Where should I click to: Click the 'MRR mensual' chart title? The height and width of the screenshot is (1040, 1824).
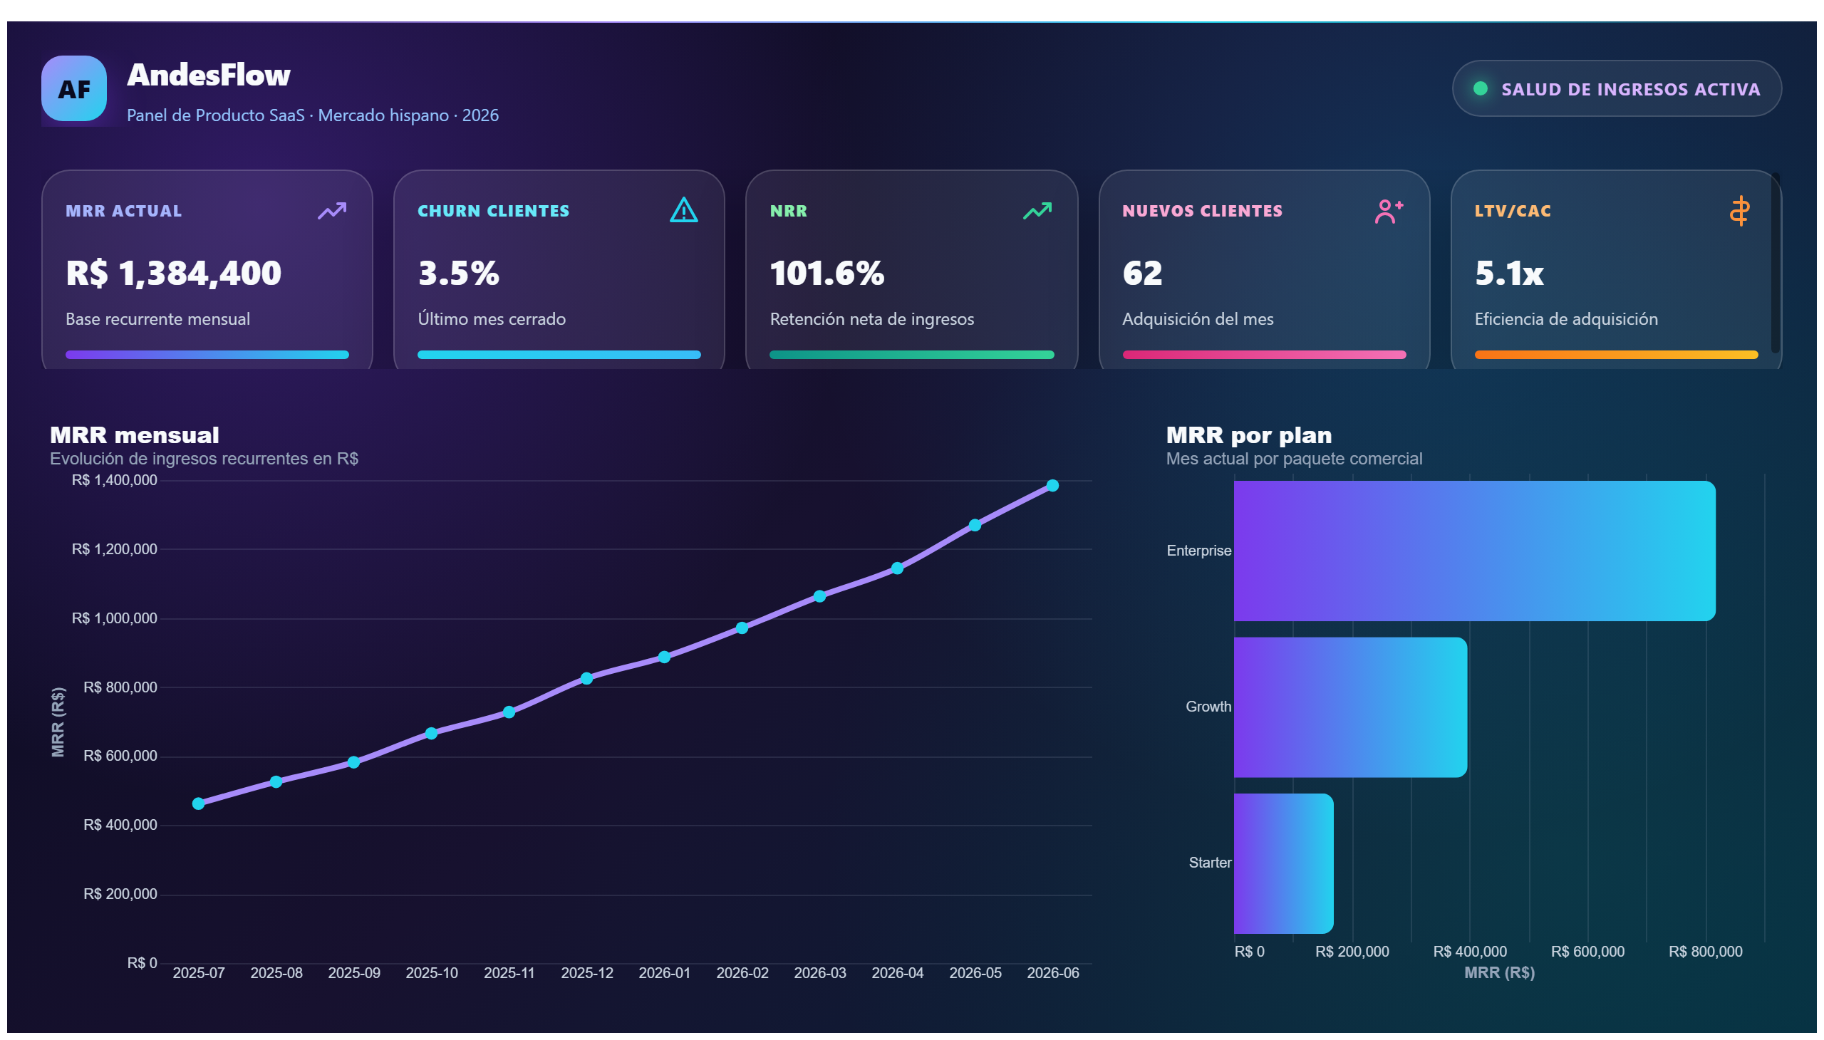point(135,435)
